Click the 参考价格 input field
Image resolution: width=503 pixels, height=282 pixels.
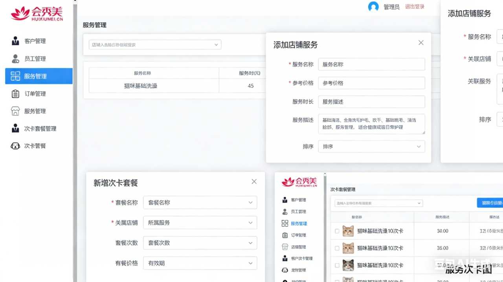pos(371,83)
